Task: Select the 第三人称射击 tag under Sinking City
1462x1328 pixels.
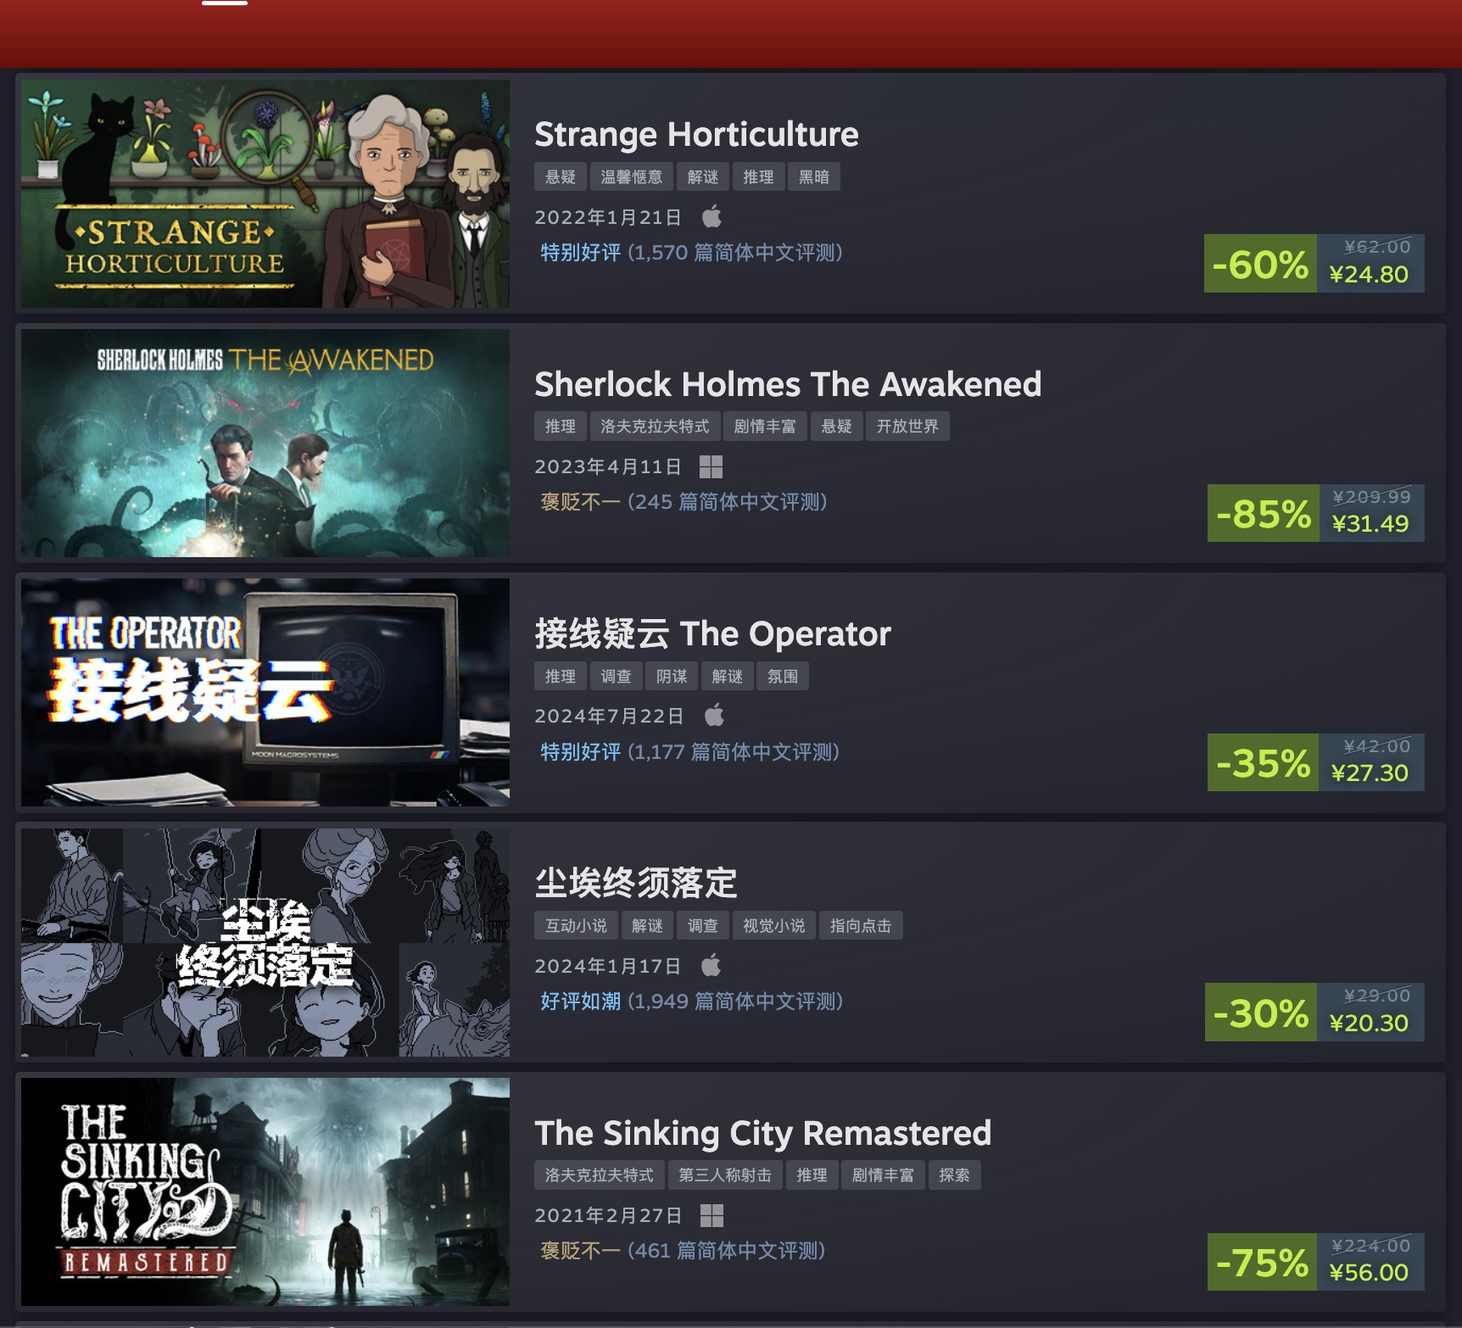Action: tap(725, 1175)
